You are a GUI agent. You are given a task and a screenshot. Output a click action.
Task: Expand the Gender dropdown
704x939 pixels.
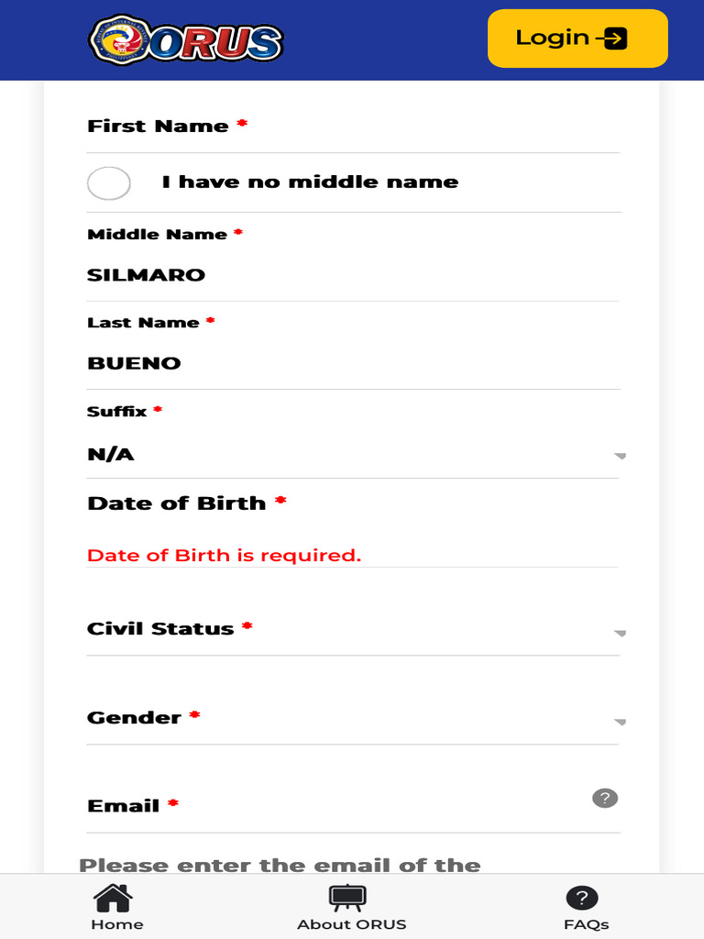pos(353,719)
